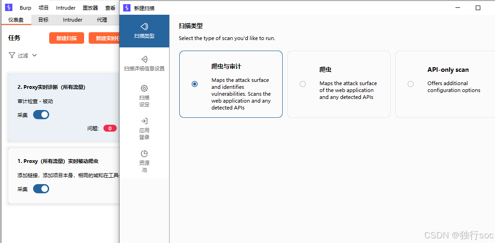Viewport: 495px width, 243px height.
Task: Select the 扫描类型 sidebar step
Action: coord(144,31)
